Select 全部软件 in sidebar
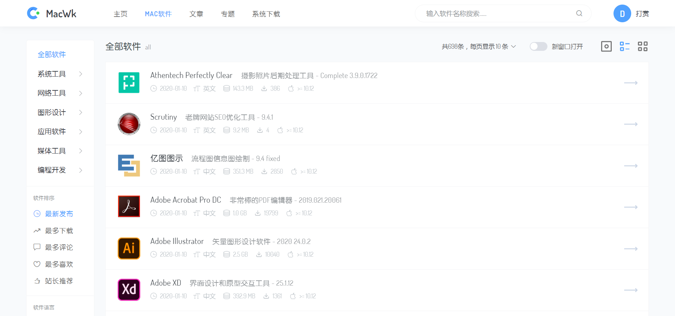The height and width of the screenshot is (316, 675). 52,54
